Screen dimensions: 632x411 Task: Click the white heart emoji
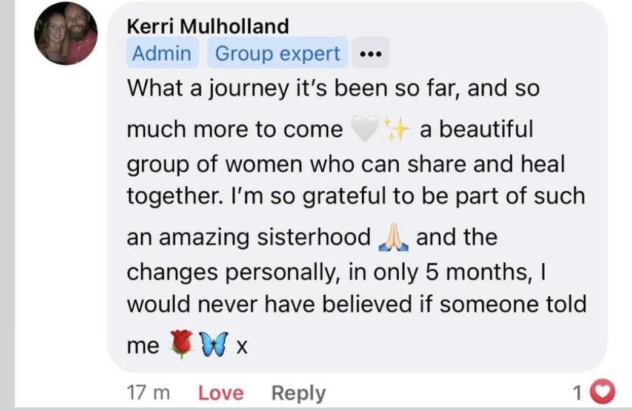(365, 130)
